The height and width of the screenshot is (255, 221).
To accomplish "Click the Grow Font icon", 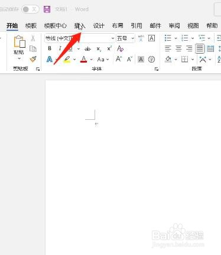I will (119, 59).
